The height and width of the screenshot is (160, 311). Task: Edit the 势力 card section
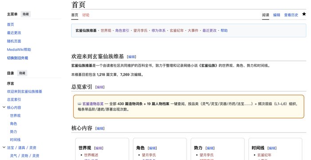210,148
